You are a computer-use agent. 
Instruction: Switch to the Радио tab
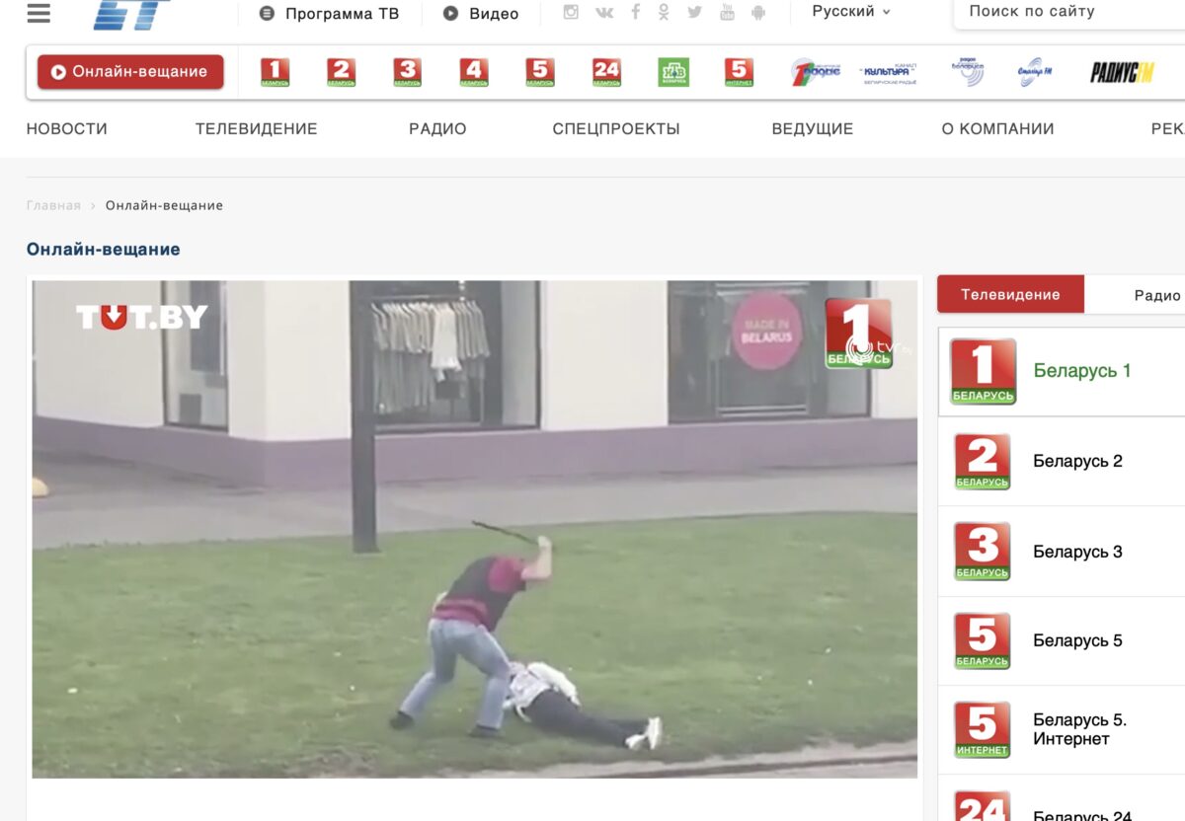[x=1157, y=295]
